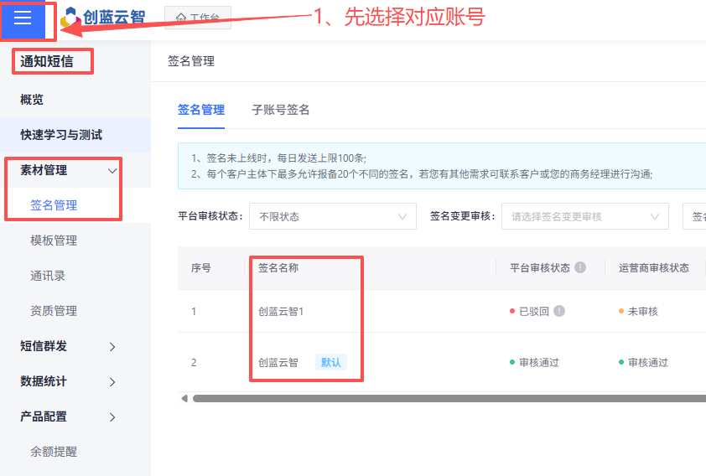Open the 概览 sidebar item
Image resolution: width=706 pixels, height=476 pixels.
32,100
